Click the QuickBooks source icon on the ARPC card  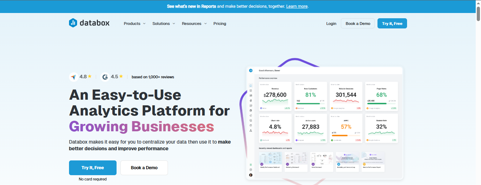coord(332,140)
